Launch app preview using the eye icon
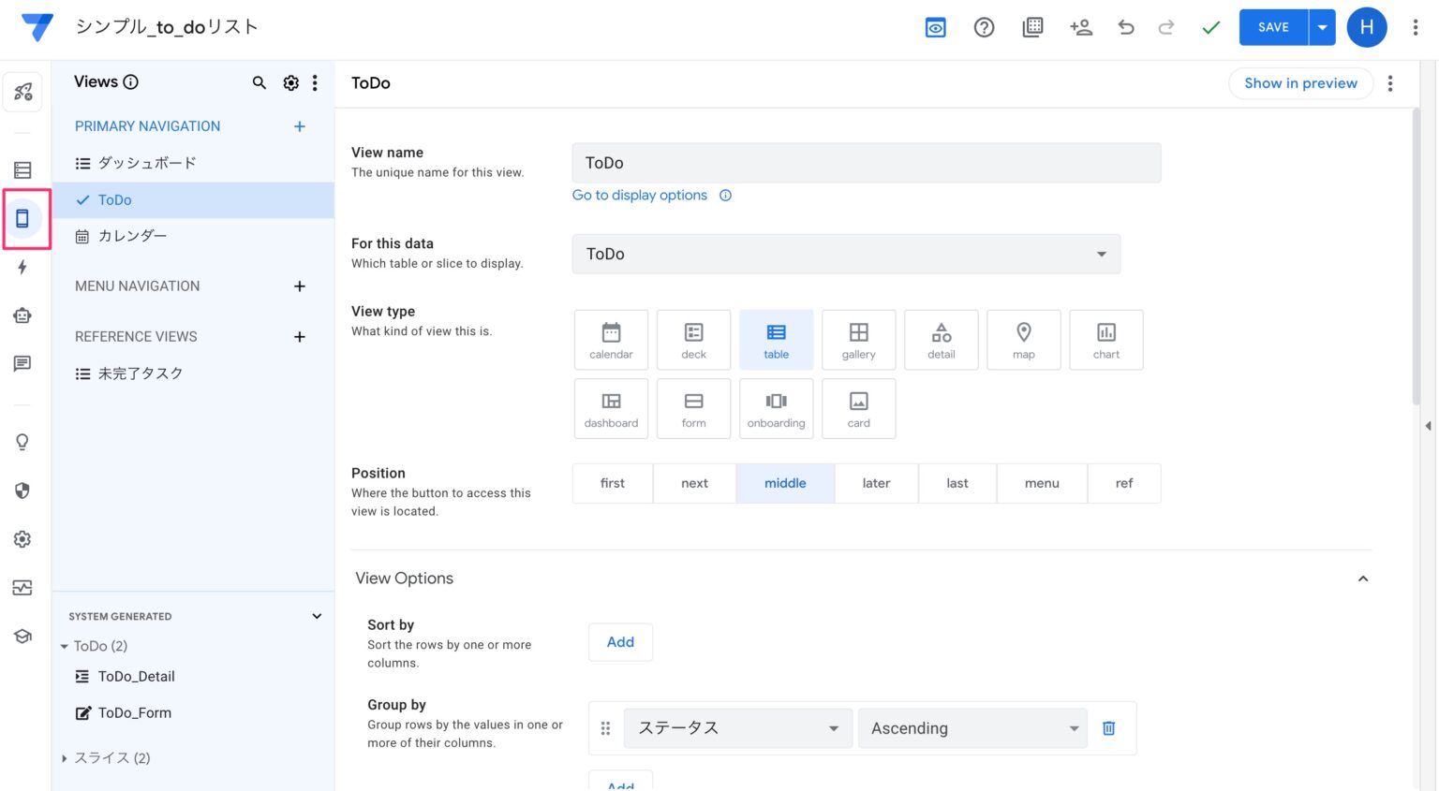This screenshot has width=1439, height=791. coord(935,27)
